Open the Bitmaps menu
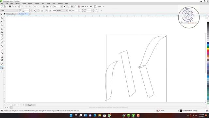The height and width of the screenshot is (118, 209). 37,4
